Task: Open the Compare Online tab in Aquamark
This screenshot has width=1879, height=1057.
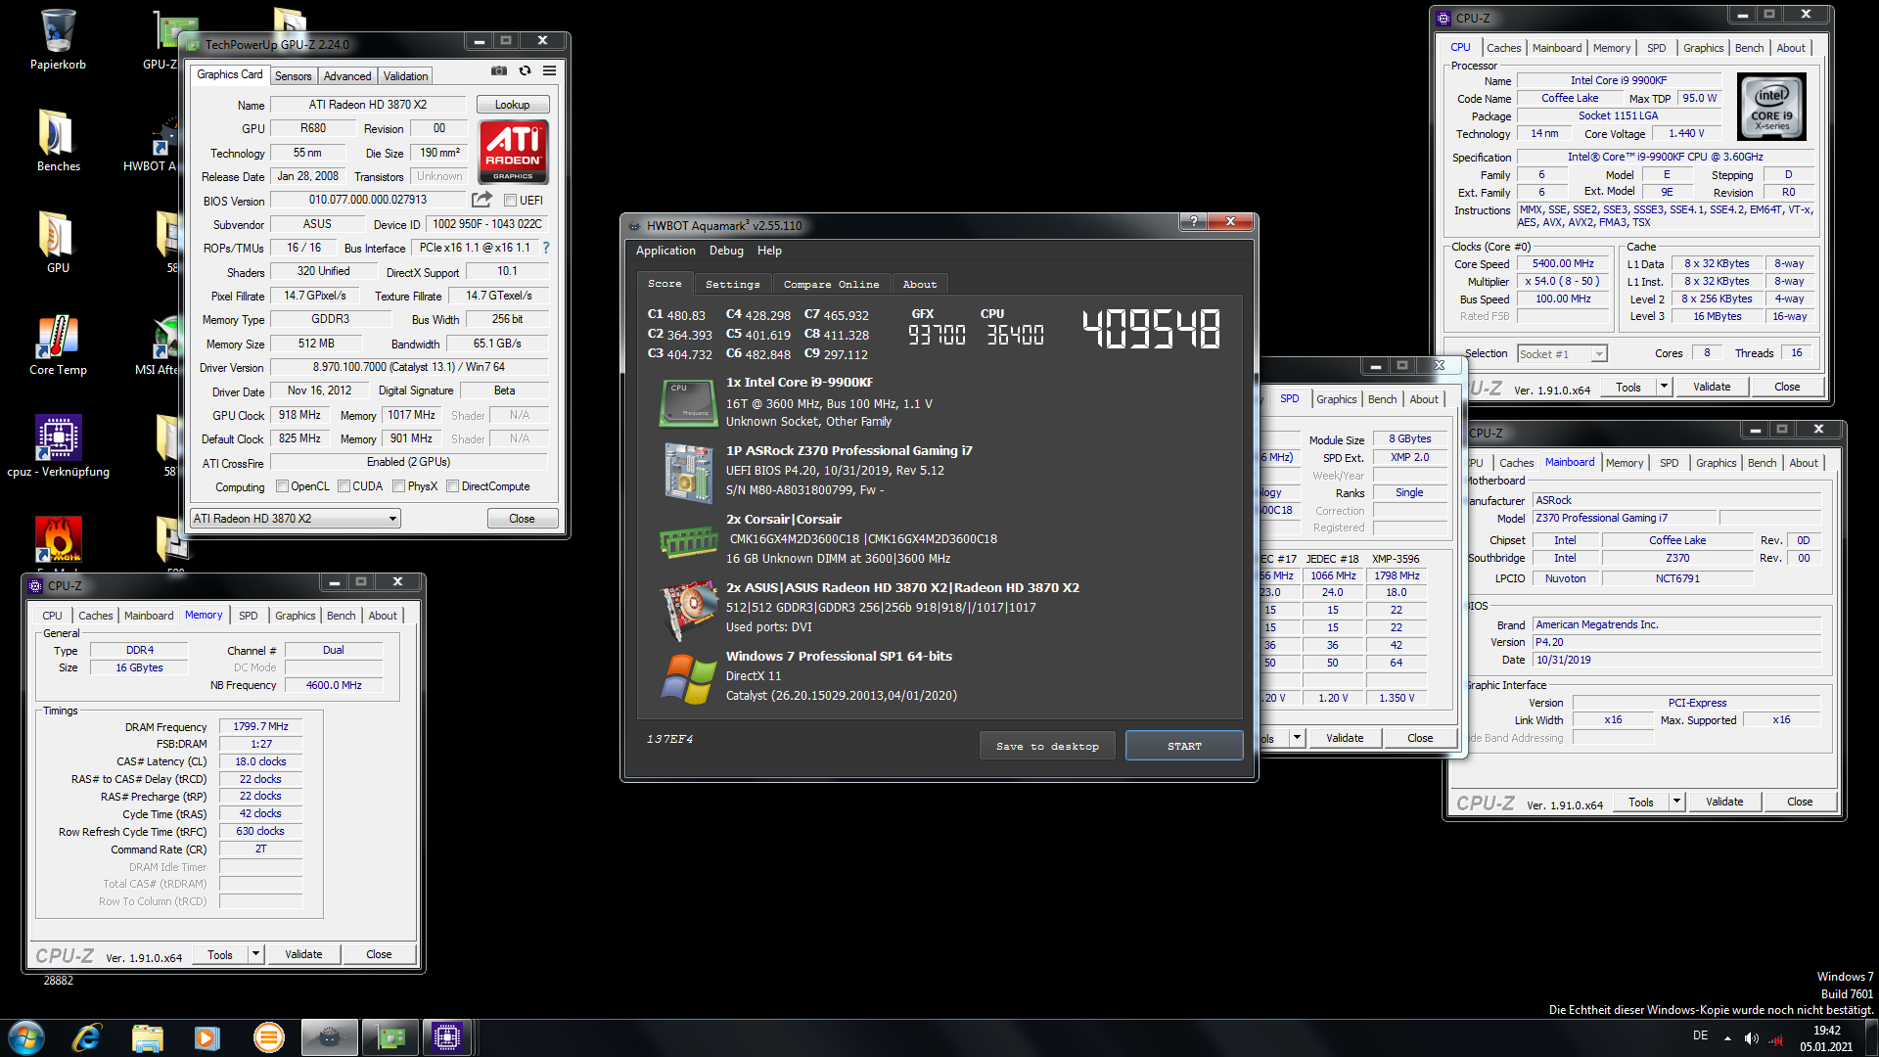Action: coord(831,284)
